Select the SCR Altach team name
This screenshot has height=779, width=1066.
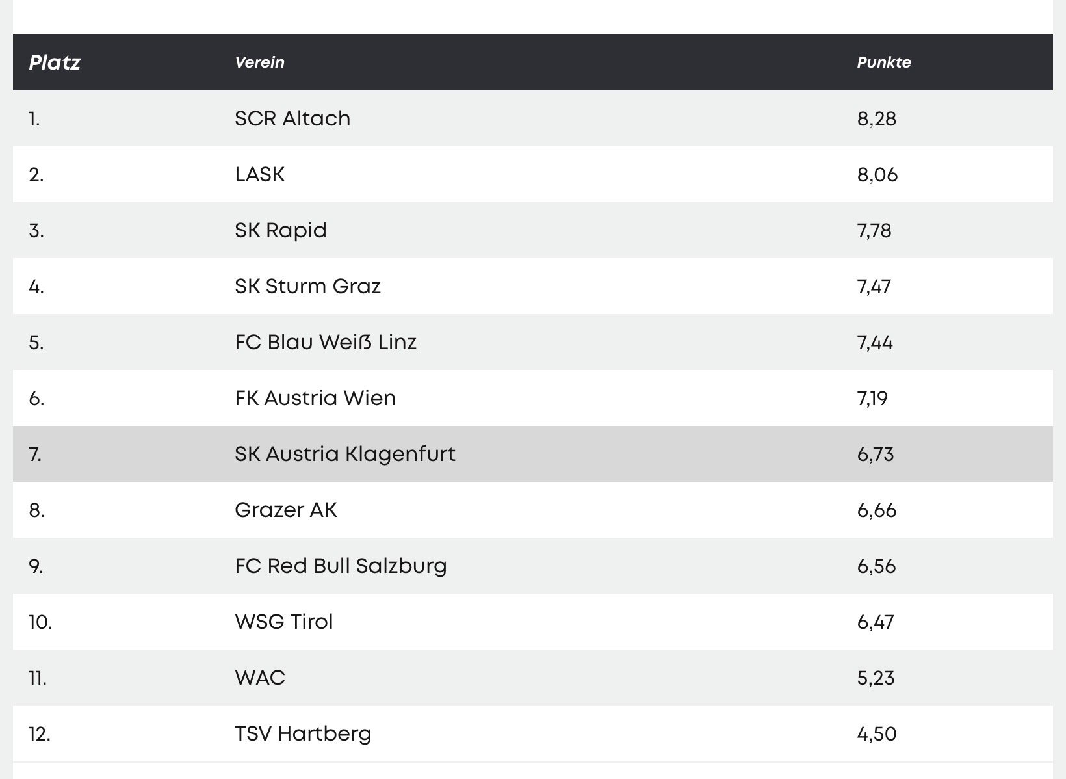tap(292, 118)
